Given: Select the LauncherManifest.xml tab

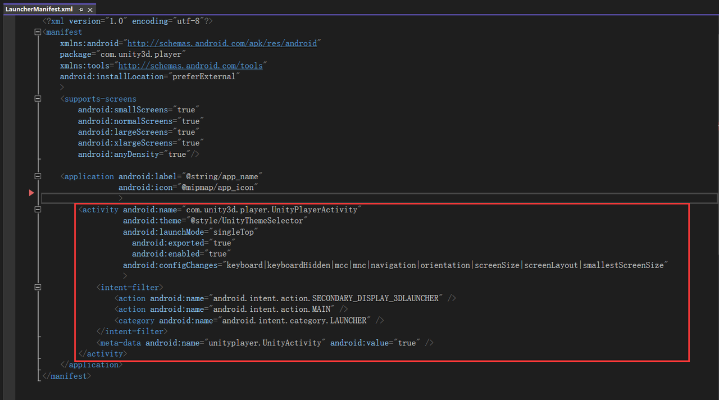Looking at the screenshot, I should pyautogui.click(x=39, y=10).
